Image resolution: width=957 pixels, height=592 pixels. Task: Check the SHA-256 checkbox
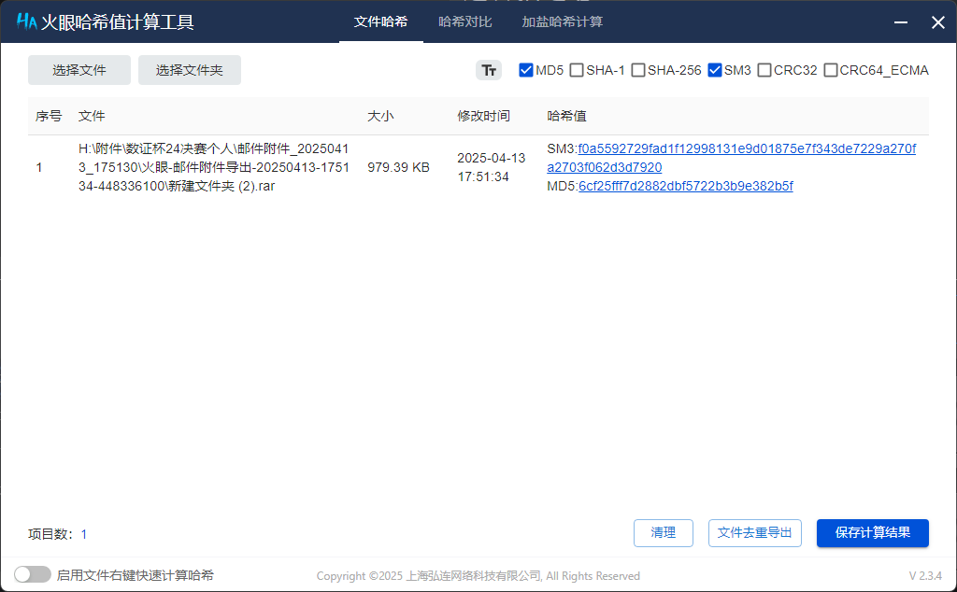pyautogui.click(x=639, y=69)
